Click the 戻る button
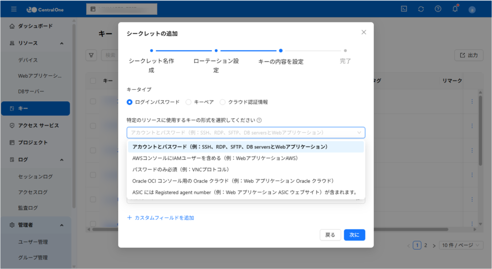This screenshot has width=492, height=269. (330, 235)
